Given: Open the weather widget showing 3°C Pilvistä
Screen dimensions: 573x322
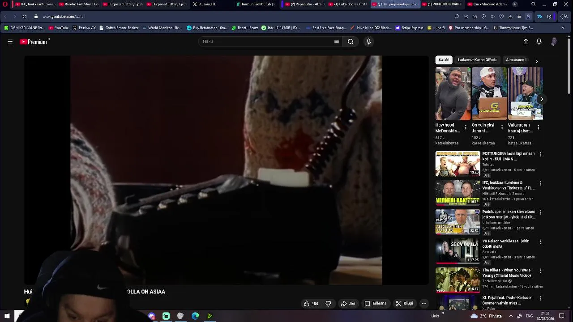Looking at the screenshot, I should click(x=486, y=316).
